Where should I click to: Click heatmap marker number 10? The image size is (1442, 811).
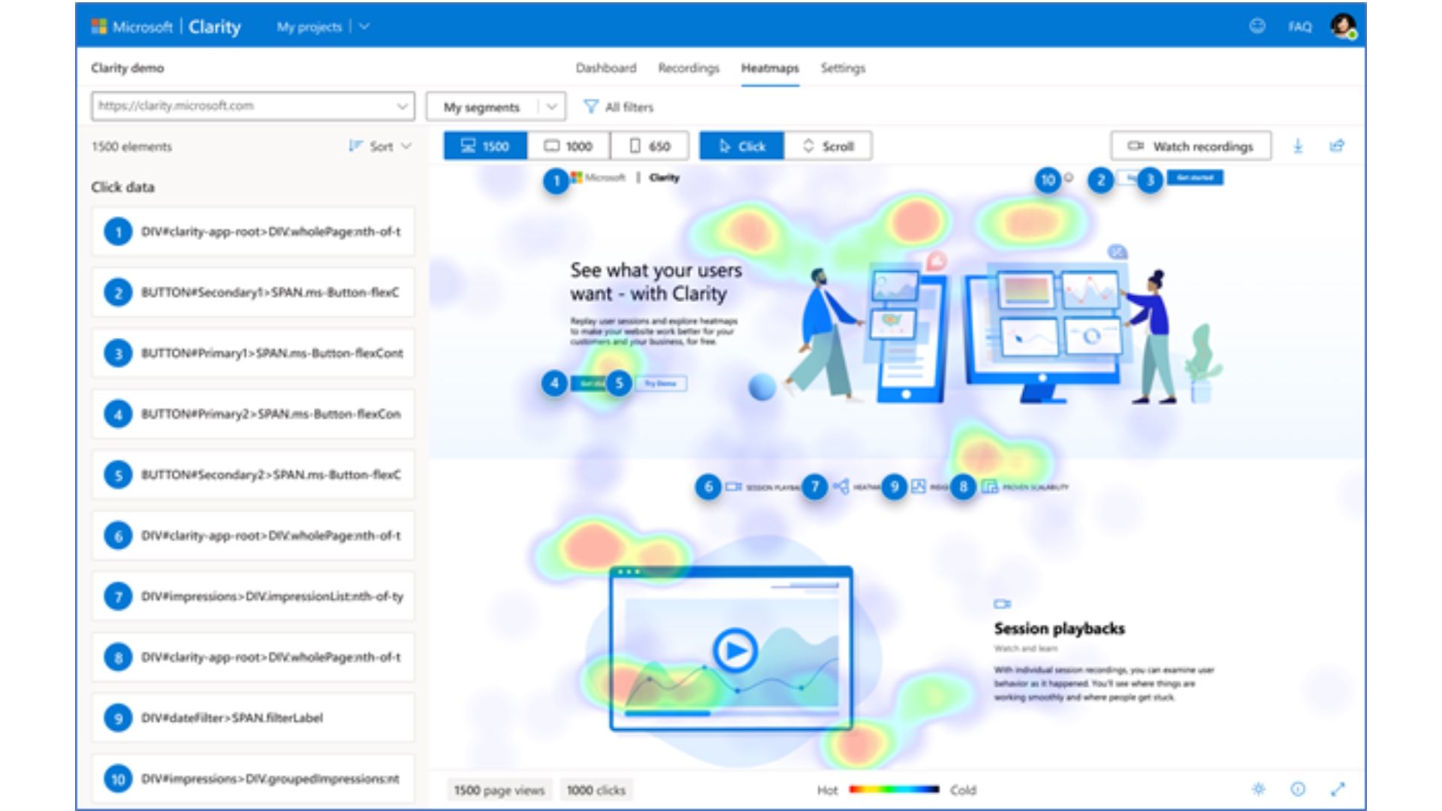pyautogui.click(x=1048, y=179)
